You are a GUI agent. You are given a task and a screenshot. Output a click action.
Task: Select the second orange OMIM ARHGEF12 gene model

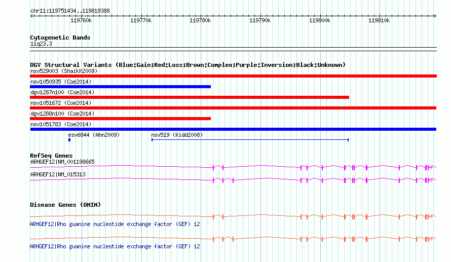233,238
